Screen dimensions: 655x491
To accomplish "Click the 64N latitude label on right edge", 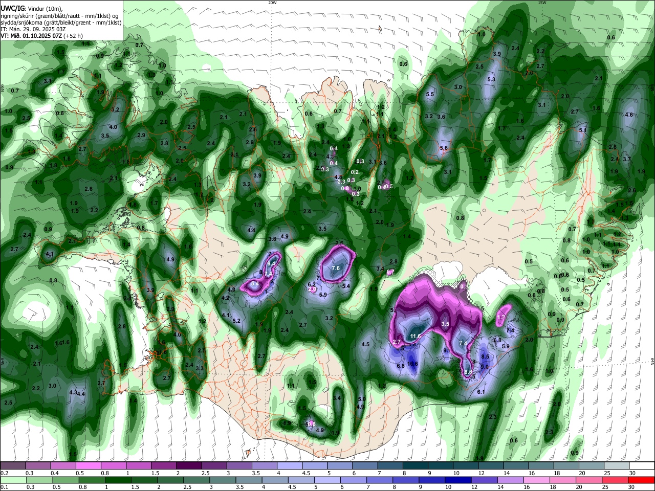I will [x=652, y=362].
